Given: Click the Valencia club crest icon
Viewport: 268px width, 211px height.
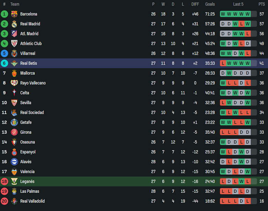Looking at the screenshot, I should (14, 172).
